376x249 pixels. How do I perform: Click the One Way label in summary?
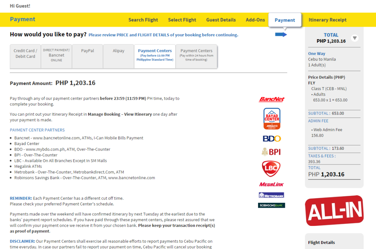click(317, 53)
